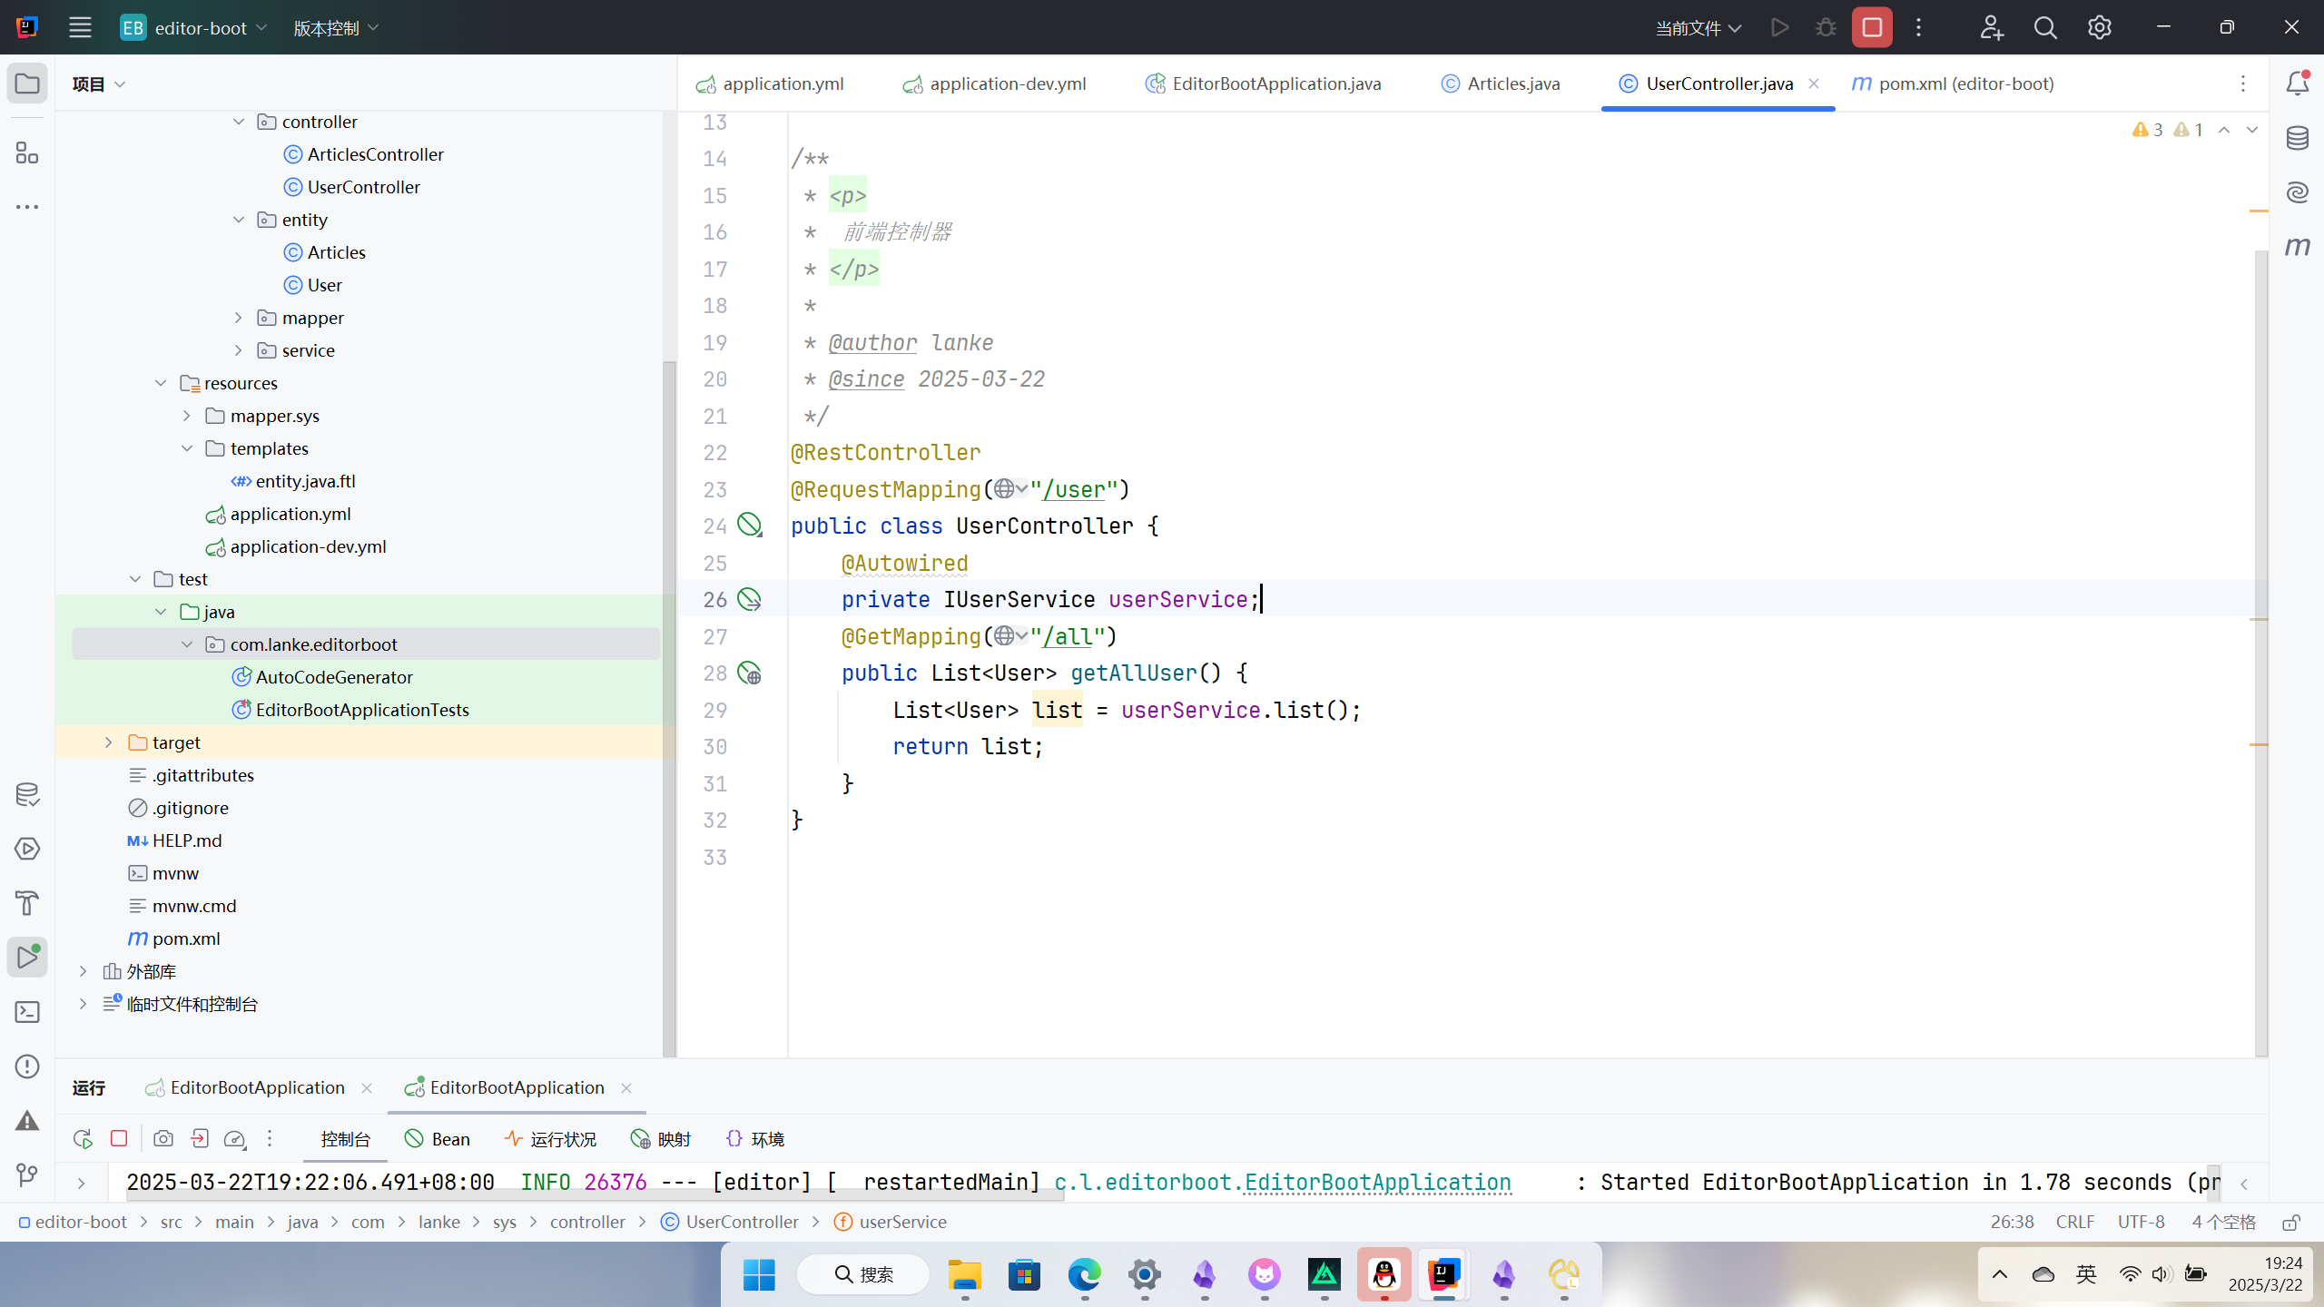Open more tool windows ellipsis in sidebar

tap(27, 207)
